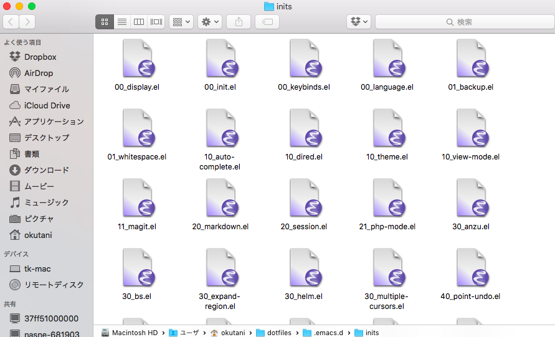
Task: Select tk-mac device in the sidebar
Action: click(47, 269)
